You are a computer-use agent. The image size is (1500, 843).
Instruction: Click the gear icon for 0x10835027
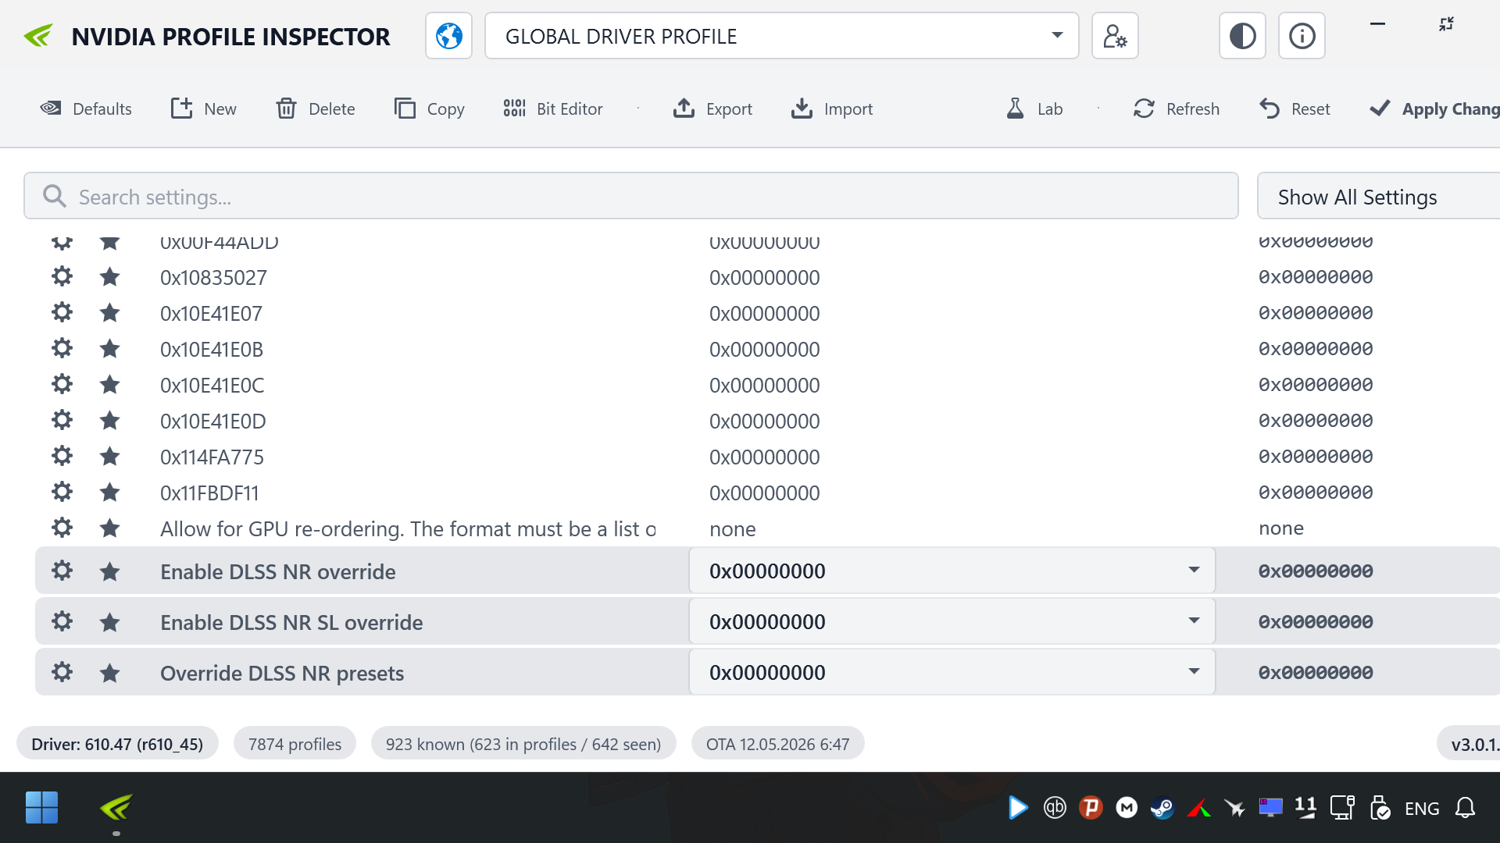click(62, 276)
